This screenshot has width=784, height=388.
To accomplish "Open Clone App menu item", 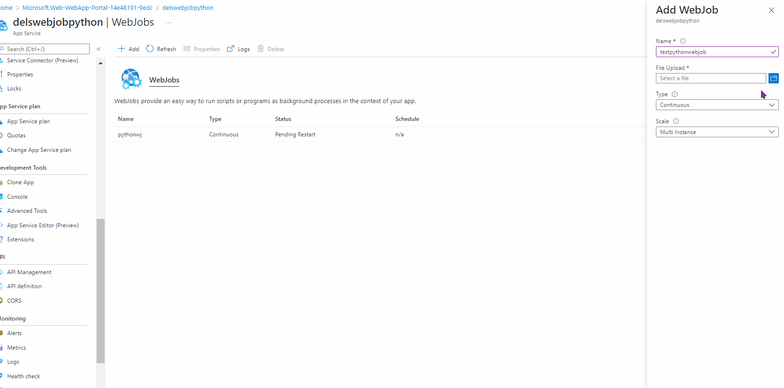I will pyautogui.click(x=21, y=182).
